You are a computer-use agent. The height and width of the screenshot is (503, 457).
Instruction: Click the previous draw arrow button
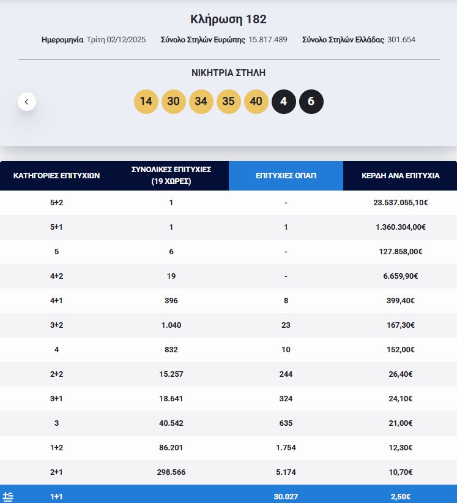(27, 102)
